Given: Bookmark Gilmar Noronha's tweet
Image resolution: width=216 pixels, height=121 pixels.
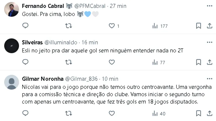Looking at the screenshot, I should click(198, 113).
